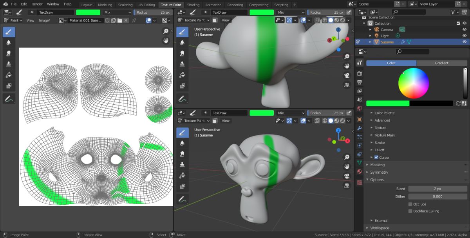Open the Texture Paint mode dropdown in upper viewport
The width and height of the screenshot is (470, 238).
click(194, 20)
